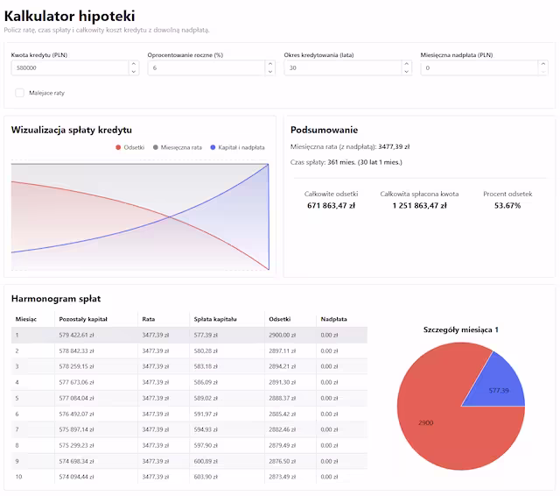Decrease Kwota kredytu with the down arrow
The width and height of the screenshot is (560, 496).
click(133, 71)
